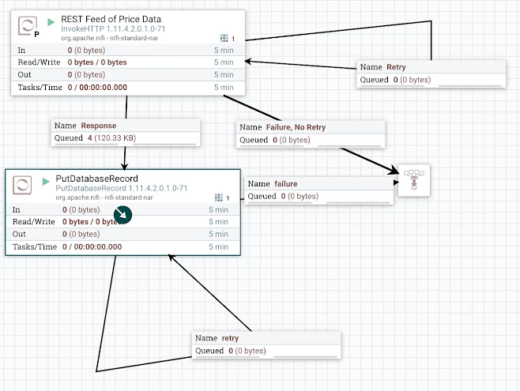Select the failure connection to the funnel

click(x=319, y=190)
